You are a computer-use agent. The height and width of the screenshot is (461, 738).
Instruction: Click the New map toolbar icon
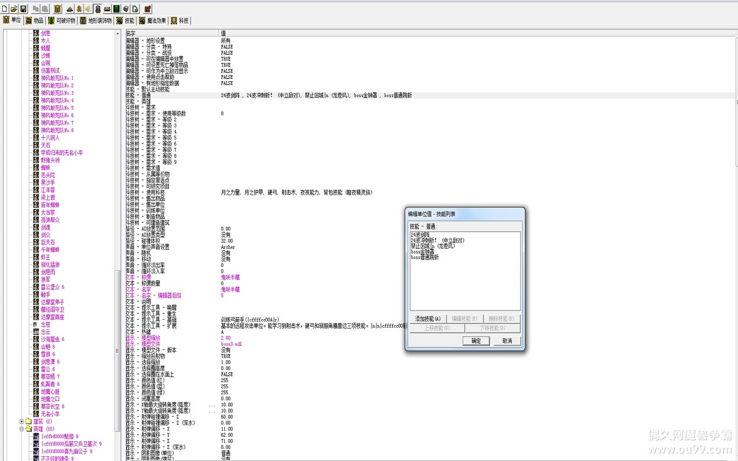click(5, 9)
